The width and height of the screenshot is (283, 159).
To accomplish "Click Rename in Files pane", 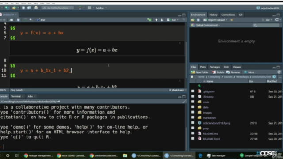I will pyautogui.click(x=233, y=72).
